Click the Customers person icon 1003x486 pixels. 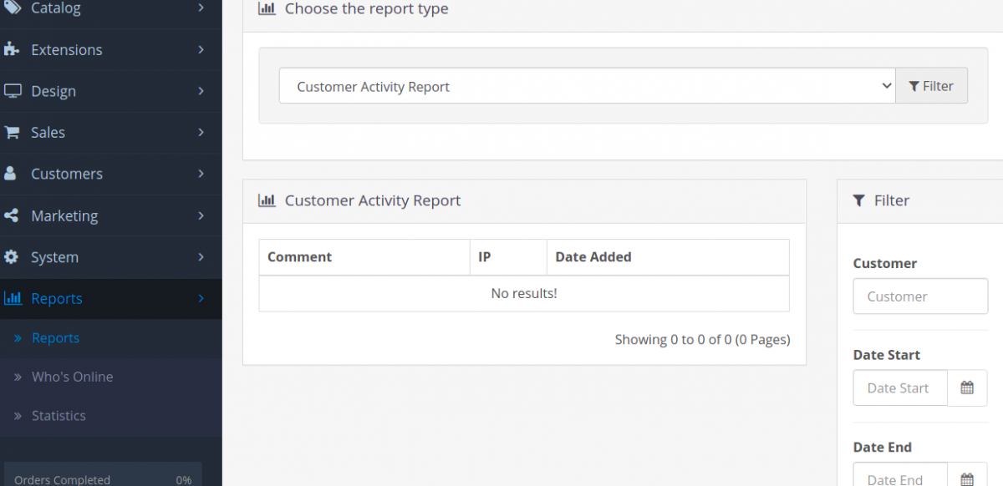[13, 174]
